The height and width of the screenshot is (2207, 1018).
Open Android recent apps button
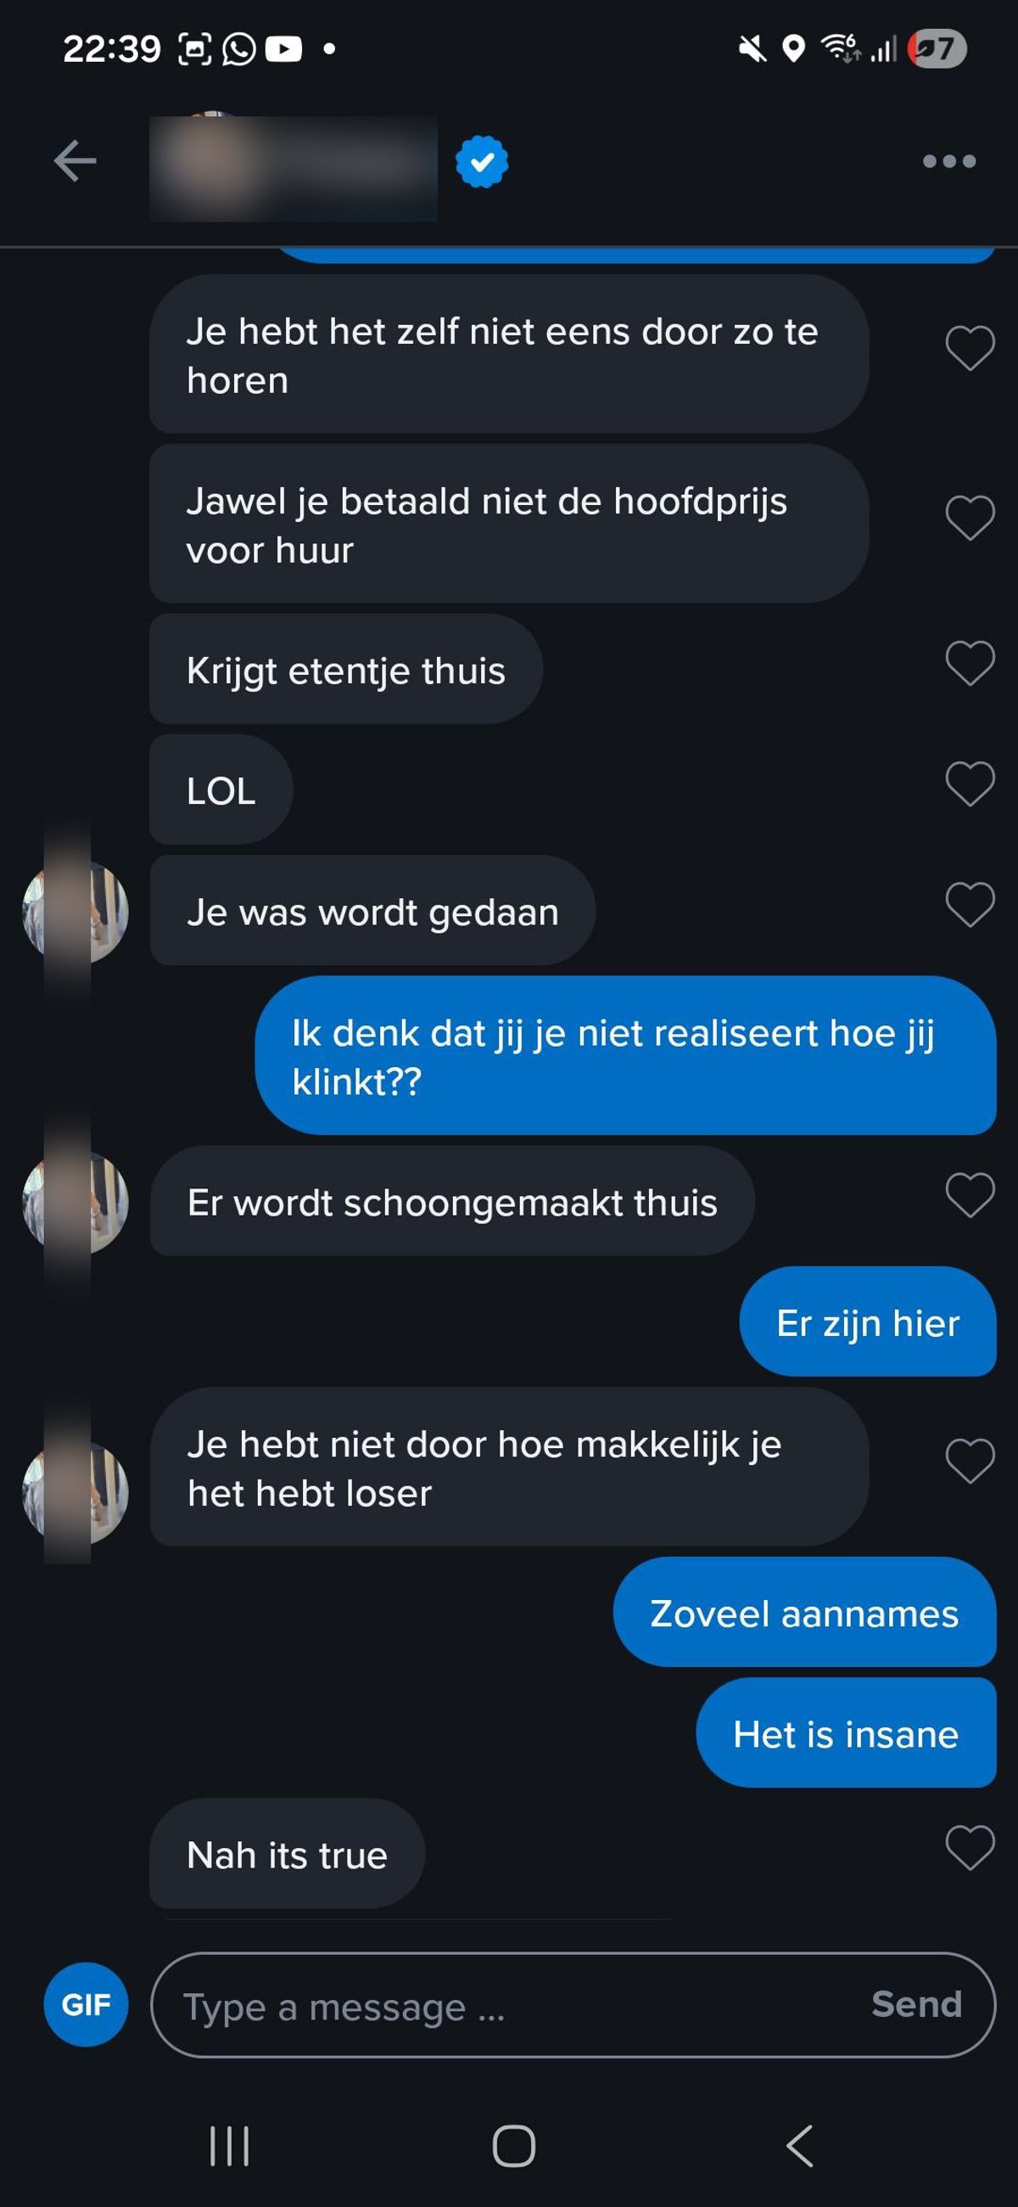click(x=229, y=2146)
